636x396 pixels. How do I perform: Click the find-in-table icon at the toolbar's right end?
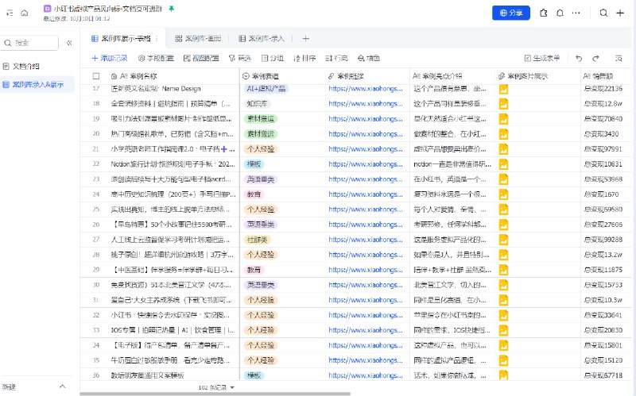tap(619, 58)
